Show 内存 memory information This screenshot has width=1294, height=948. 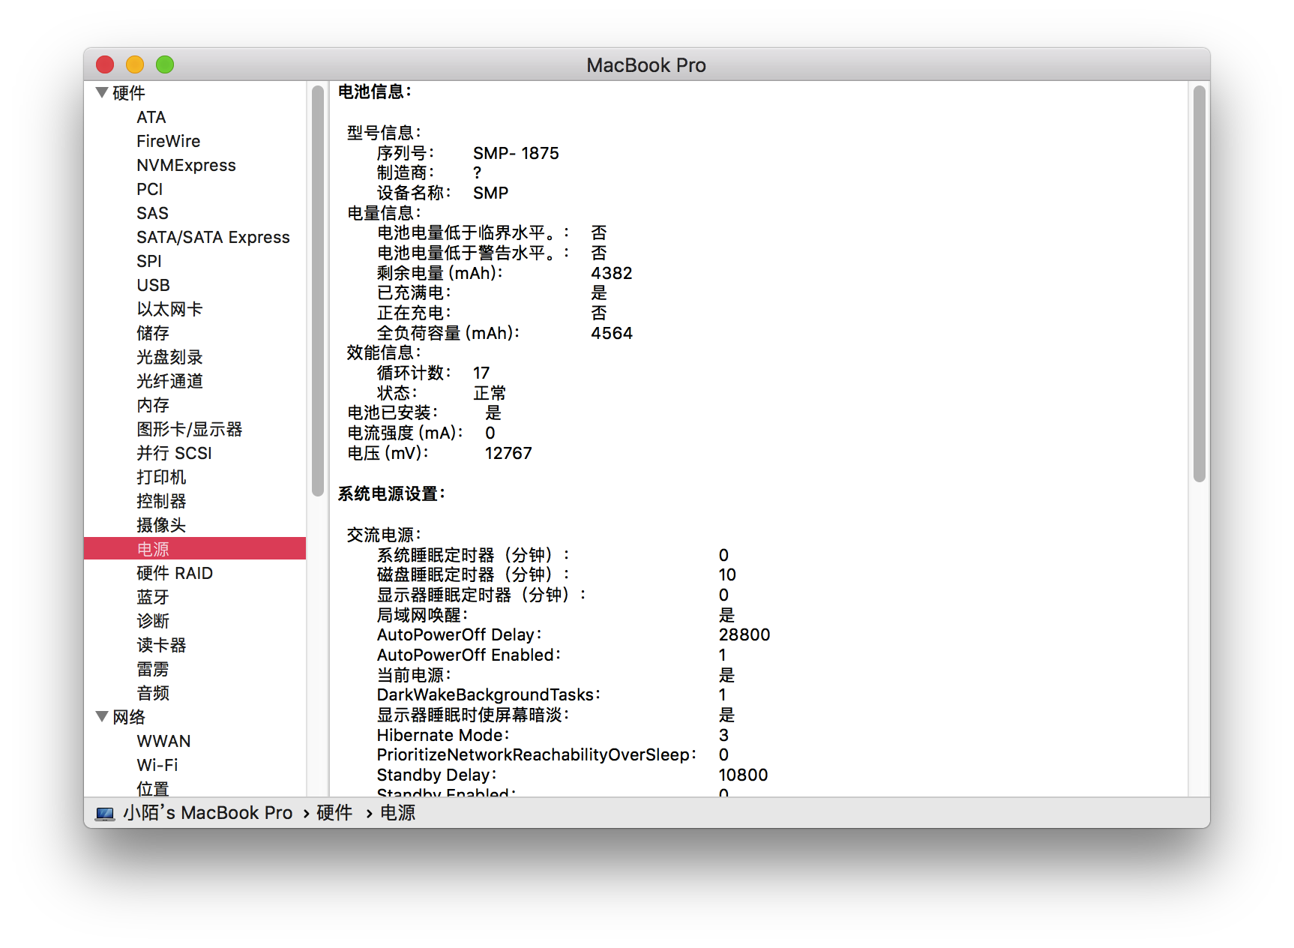click(153, 405)
